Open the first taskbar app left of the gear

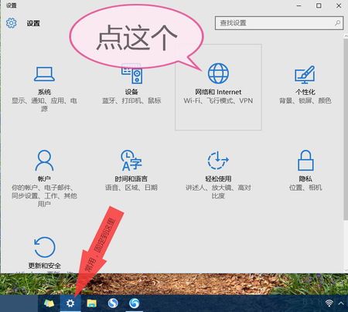point(49,304)
